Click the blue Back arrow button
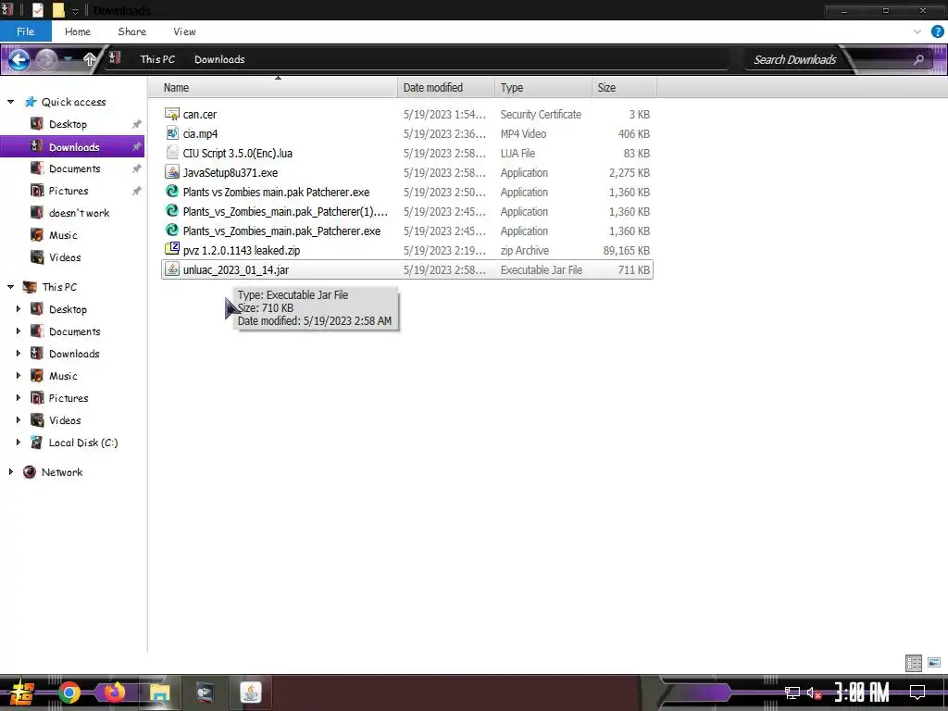The height and width of the screenshot is (711, 948). pyautogui.click(x=19, y=59)
